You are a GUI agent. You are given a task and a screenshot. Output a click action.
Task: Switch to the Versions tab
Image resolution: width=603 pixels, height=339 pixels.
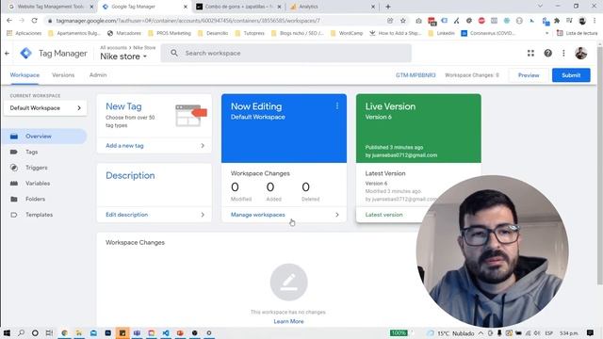coord(63,75)
